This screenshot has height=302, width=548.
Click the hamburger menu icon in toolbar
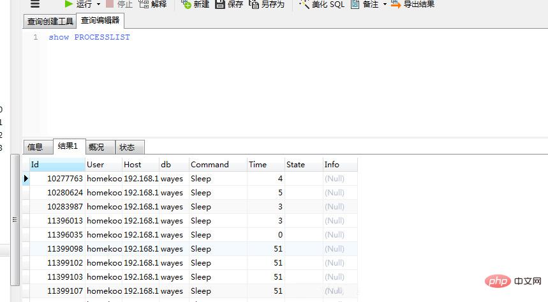click(x=35, y=4)
